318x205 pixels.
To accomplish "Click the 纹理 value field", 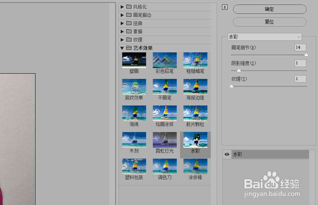I will pos(300,79).
